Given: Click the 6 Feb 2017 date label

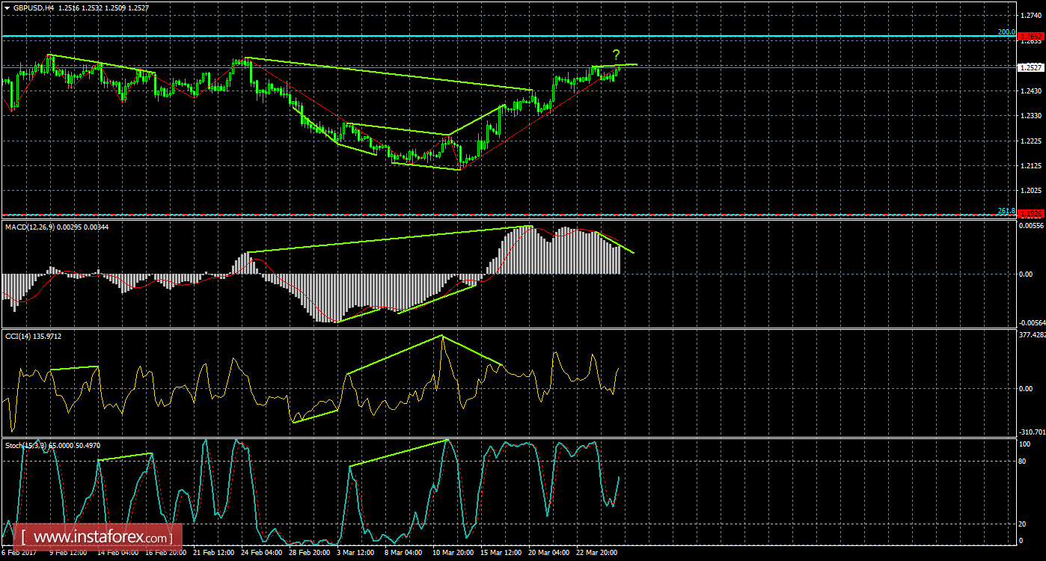Looking at the screenshot, I should (x=19, y=553).
